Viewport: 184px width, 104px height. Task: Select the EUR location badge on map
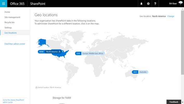(x=78, y=53)
